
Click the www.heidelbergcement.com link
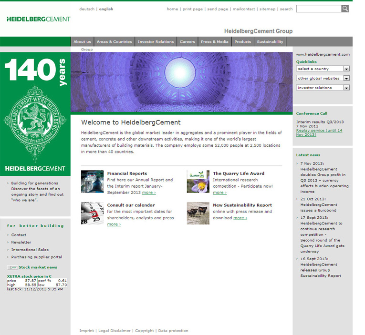tap(323, 54)
